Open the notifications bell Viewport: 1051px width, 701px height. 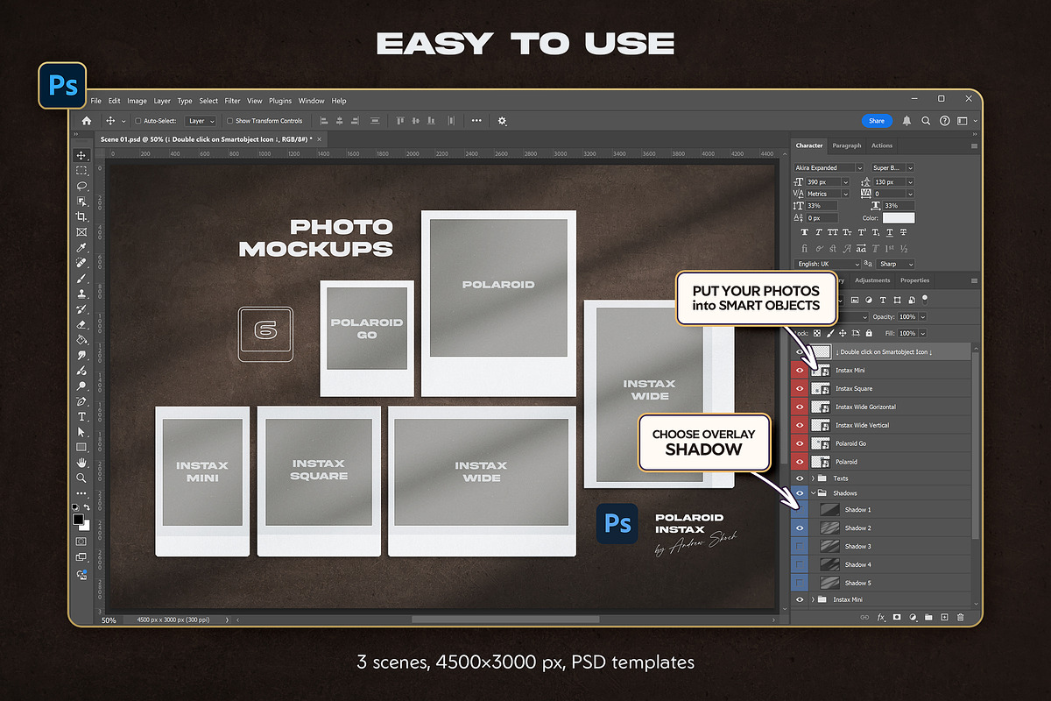[906, 121]
